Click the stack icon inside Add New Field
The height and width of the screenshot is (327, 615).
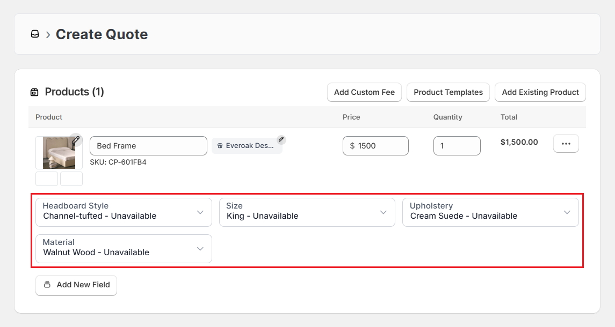coord(47,285)
